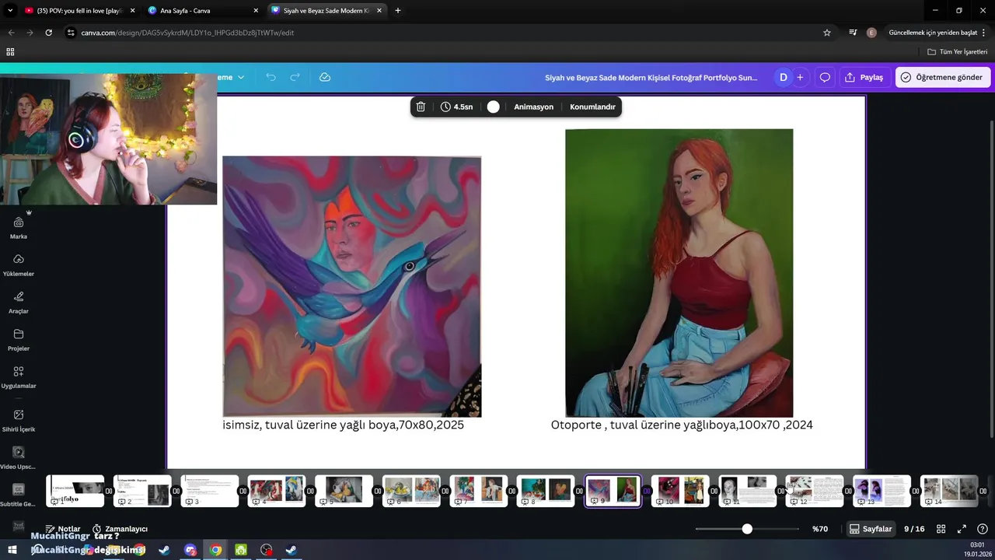Image resolution: width=995 pixels, height=560 pixels.
Task: Open the help question mark icon
Action: pos(983,529)
